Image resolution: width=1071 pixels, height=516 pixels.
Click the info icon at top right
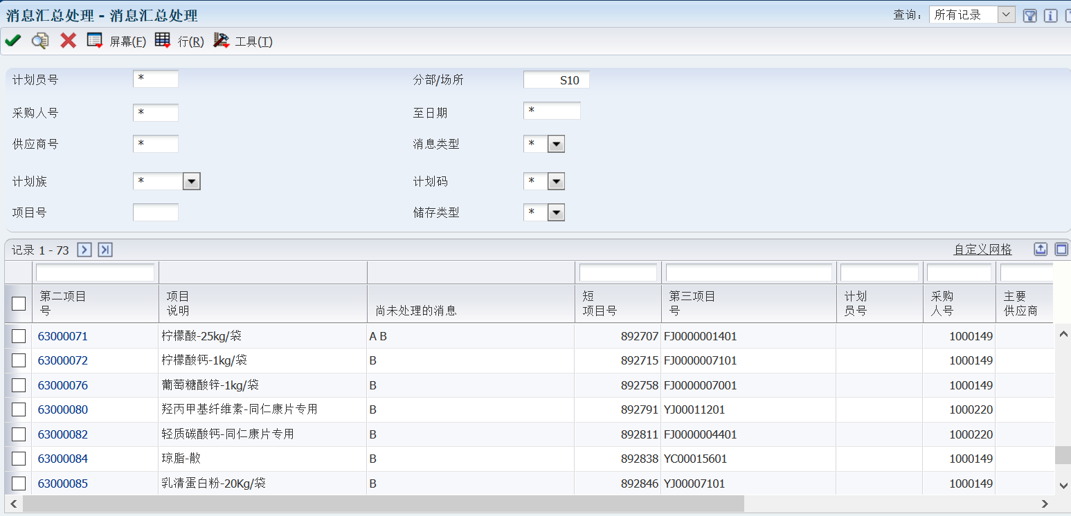1050,15
